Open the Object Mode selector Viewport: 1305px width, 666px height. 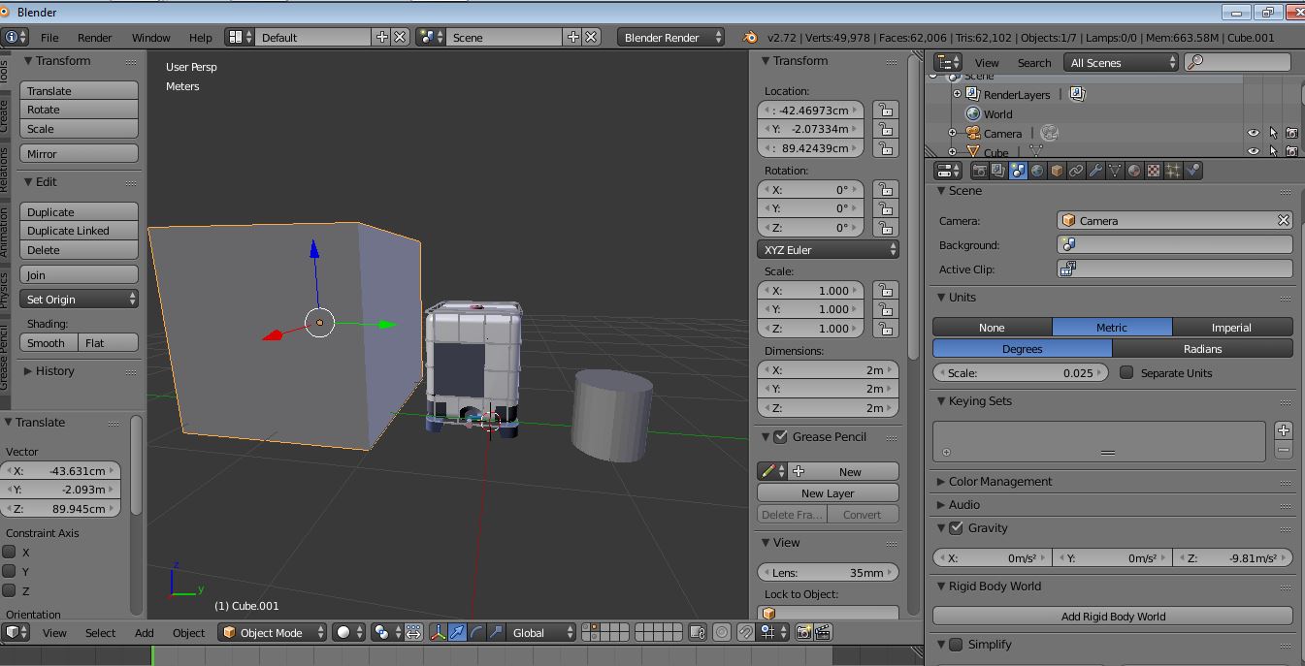tap(272, 632)
